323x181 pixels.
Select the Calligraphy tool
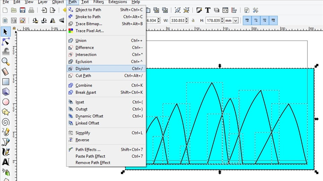(6, 152)
